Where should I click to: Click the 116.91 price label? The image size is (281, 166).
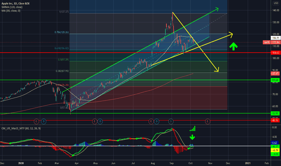click(276, 38)
